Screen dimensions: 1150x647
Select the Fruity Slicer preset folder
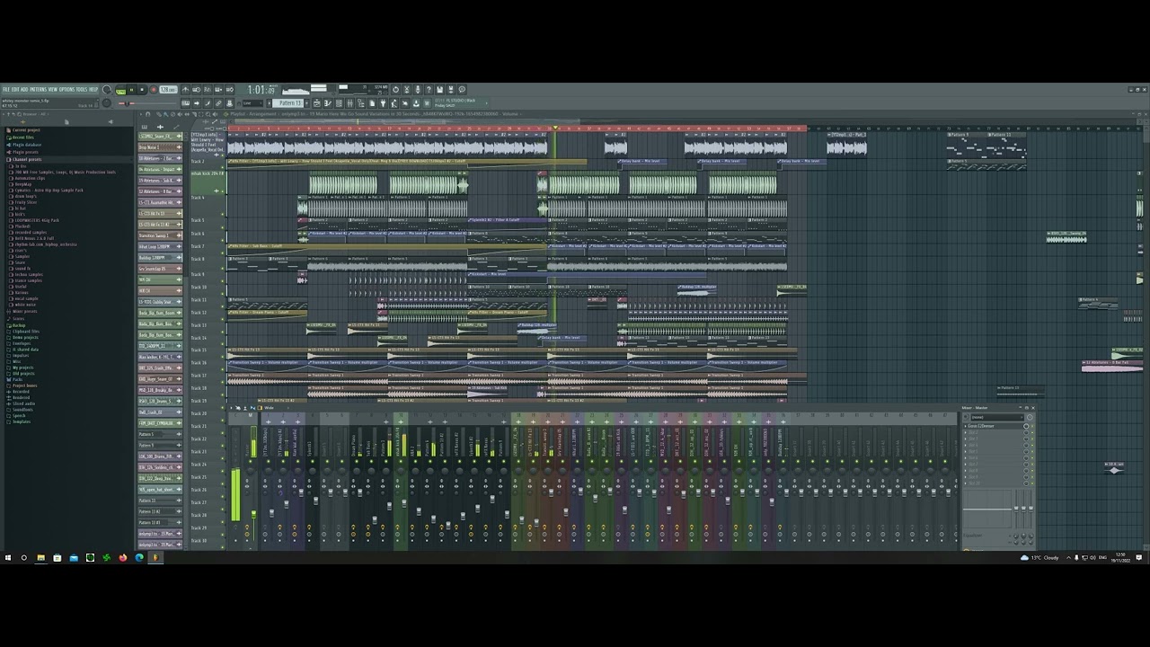click(26, 202)
